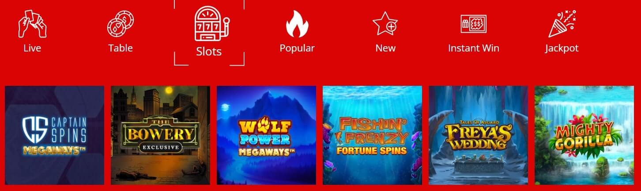The image size is (641, 191).
Task: Choose the Instant Win category label
Action: (474, 48)
